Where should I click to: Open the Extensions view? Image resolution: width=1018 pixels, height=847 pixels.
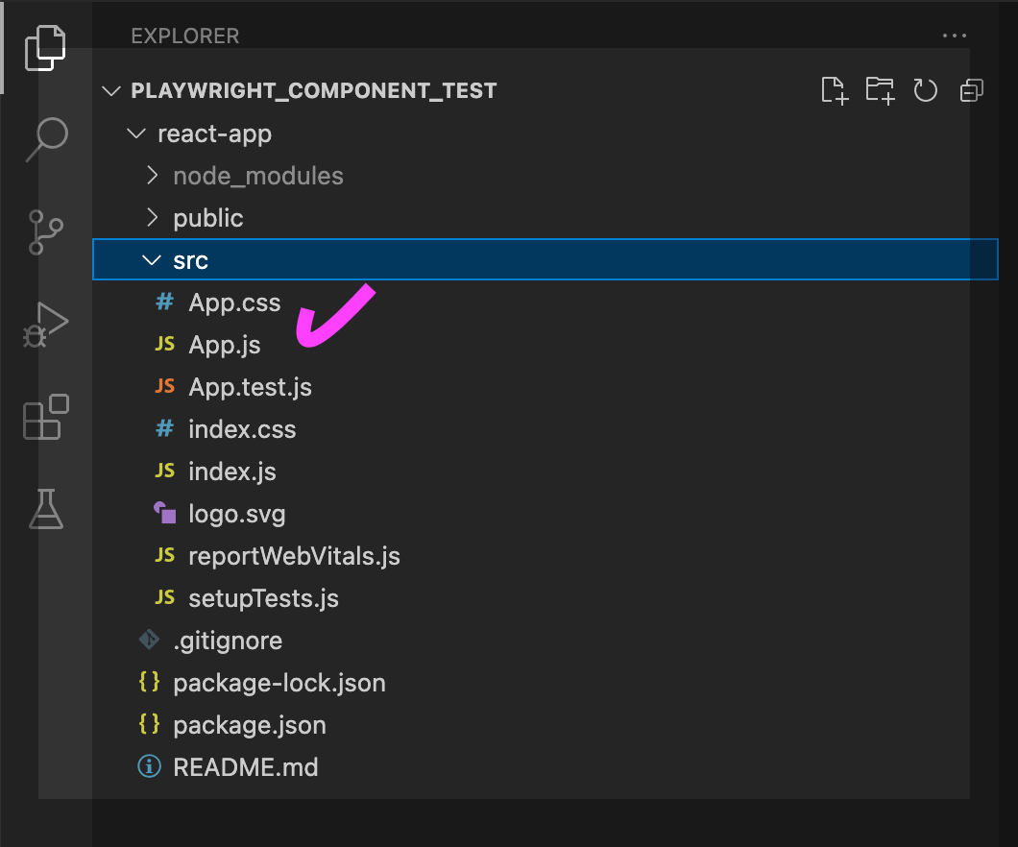tap(44, 417)
